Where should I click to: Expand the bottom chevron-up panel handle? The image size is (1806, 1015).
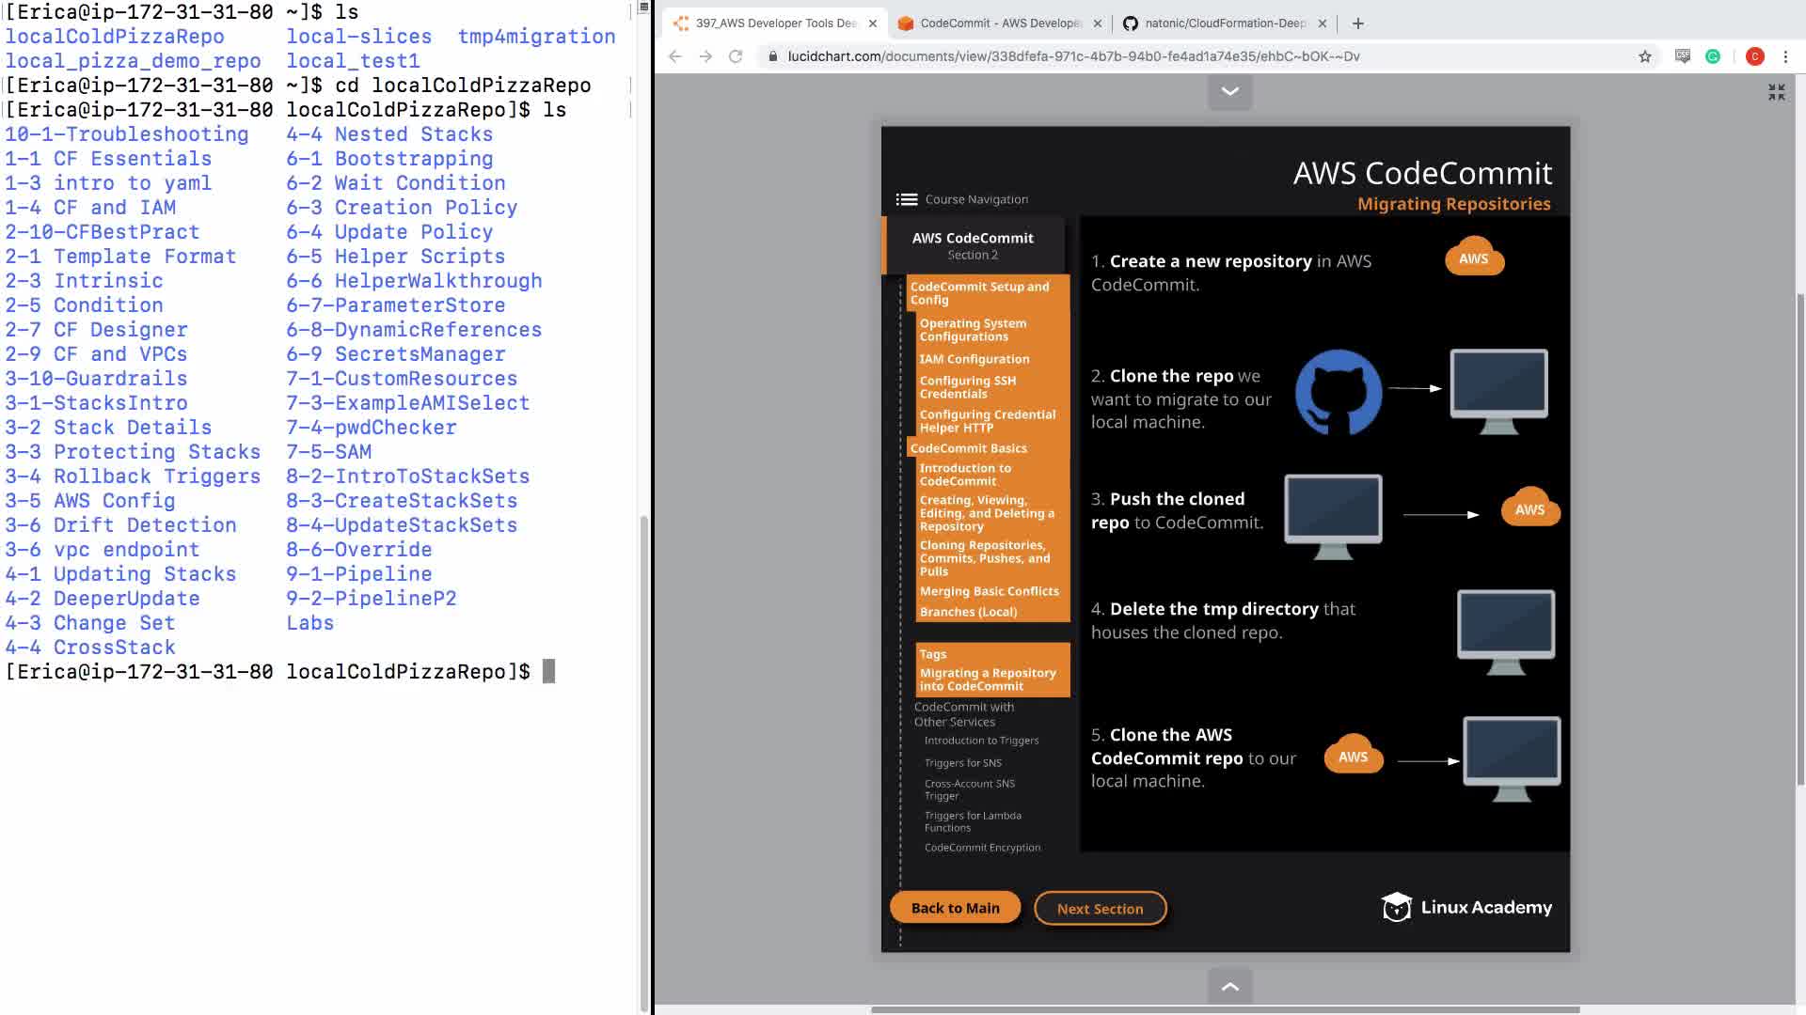(1229, 986)
